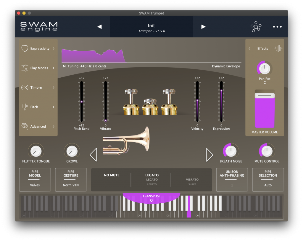Click the TRANSPOSE value display
Viewport: 303px width, 241px height.
tap(151, 198)
